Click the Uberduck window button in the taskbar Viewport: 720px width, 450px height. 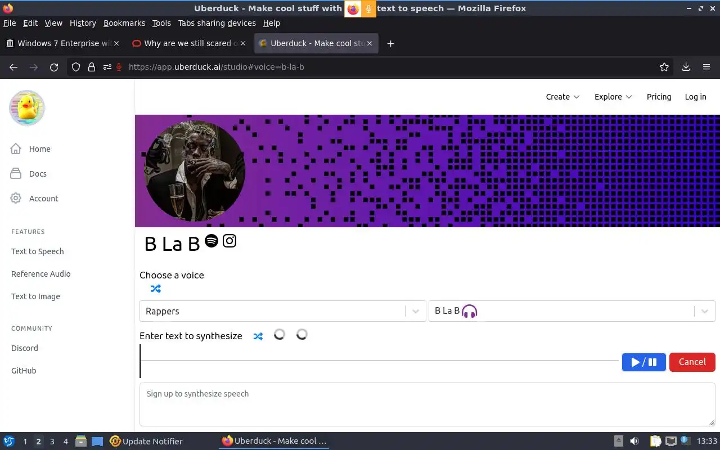tap(274, 441)
